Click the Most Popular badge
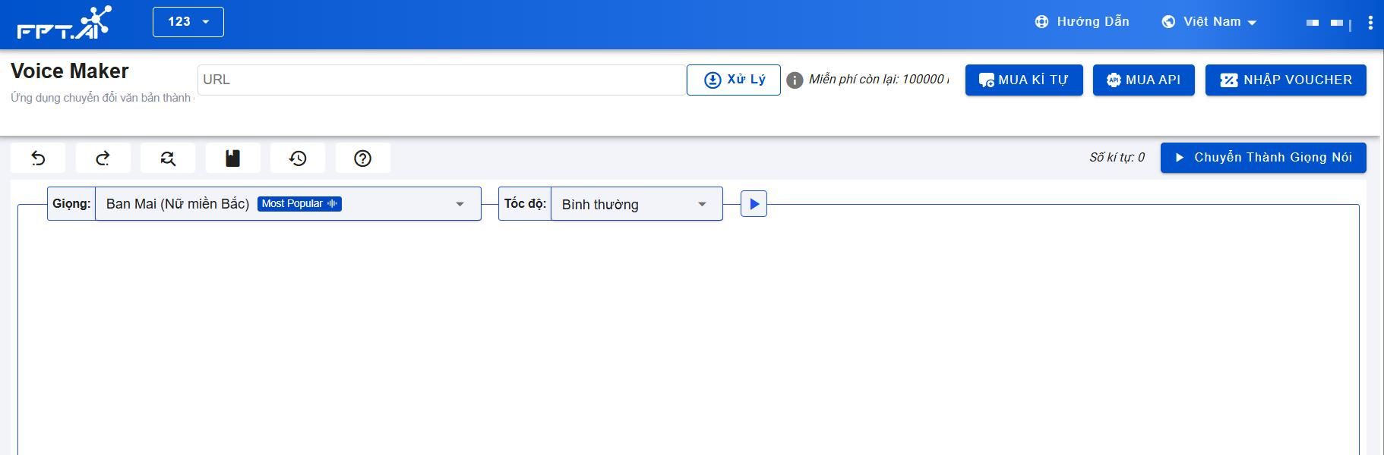This screenshot has width=1384, height=455. [299, 203]
